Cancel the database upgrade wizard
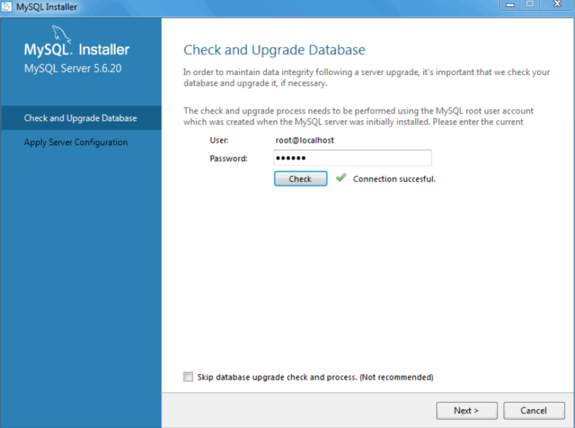 pyautogui.click(x=534, y=410)
